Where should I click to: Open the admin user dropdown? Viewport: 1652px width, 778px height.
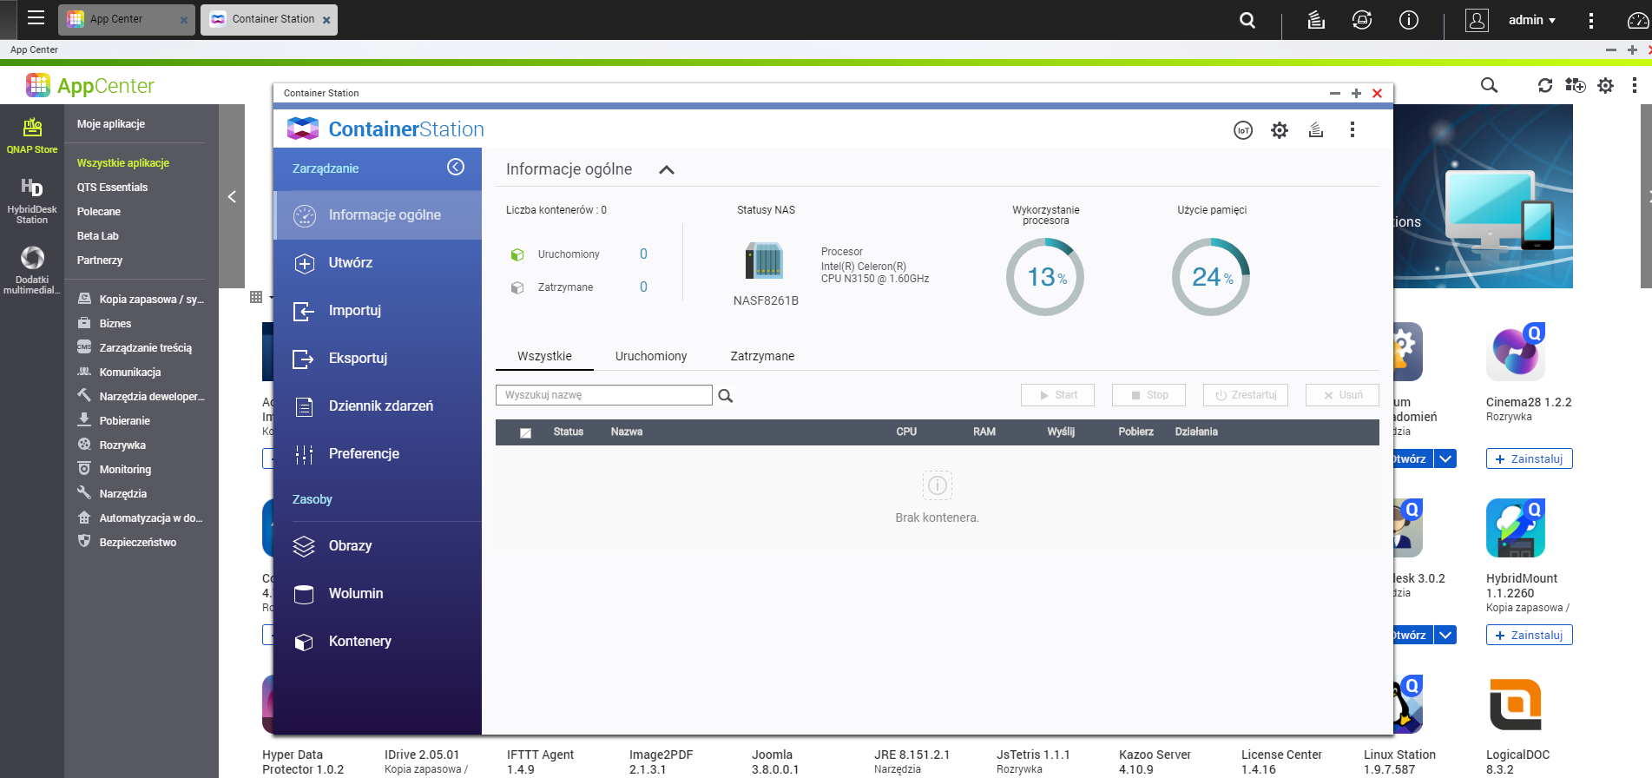pos(1531,20)
